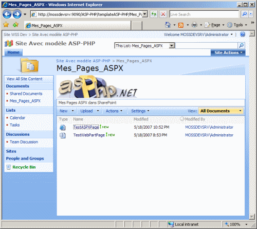Open the Tools menu in the command bar
The height and width of the screenshot is (229, 257).
click(x=237, y=25)
